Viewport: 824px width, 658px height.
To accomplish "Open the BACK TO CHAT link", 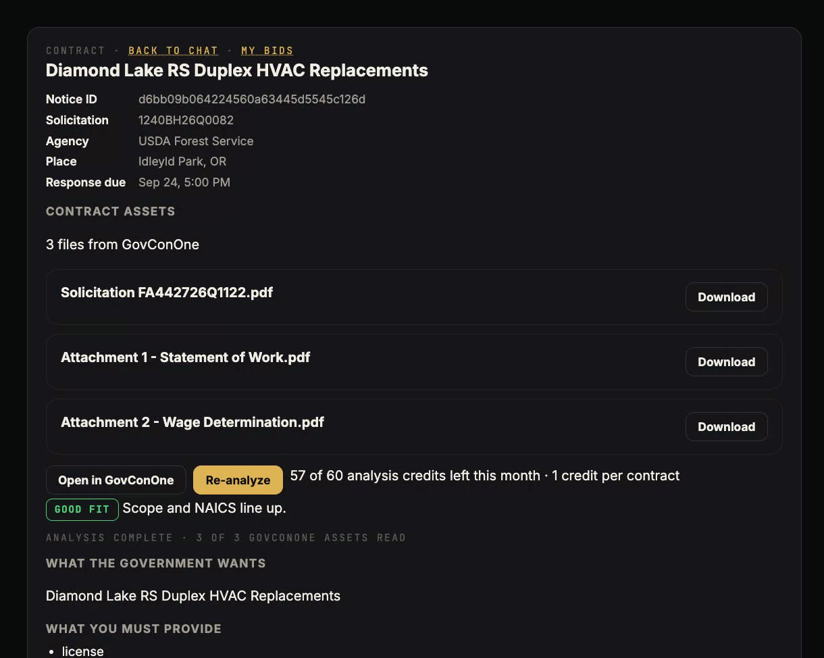I will tap(174, 51).
